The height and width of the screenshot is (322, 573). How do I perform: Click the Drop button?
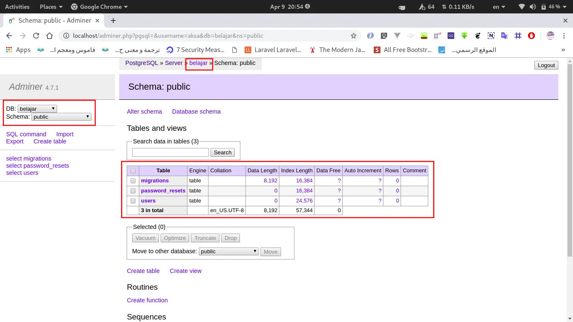pyautogui.click(x=231, y=238)
